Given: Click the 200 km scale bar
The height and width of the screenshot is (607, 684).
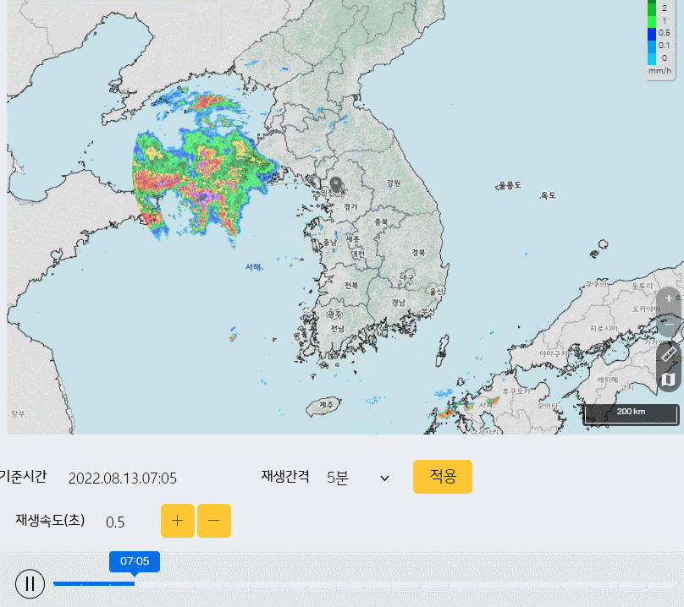Looking at the screenshot, I should tap(631, 414).
